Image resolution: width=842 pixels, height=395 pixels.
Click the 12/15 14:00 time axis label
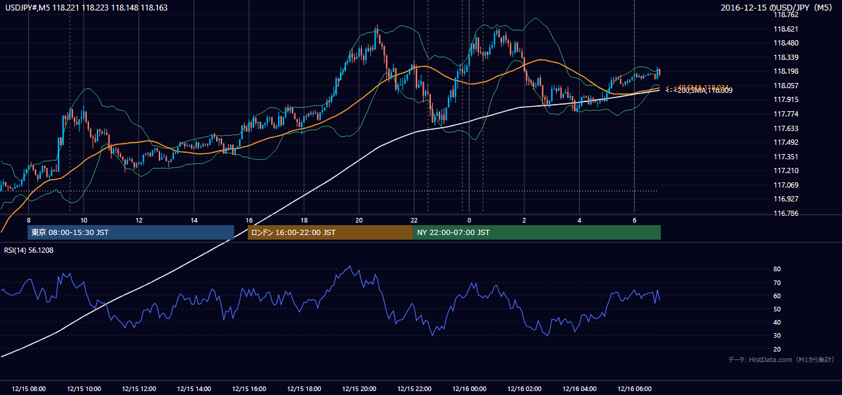point(194,389)
